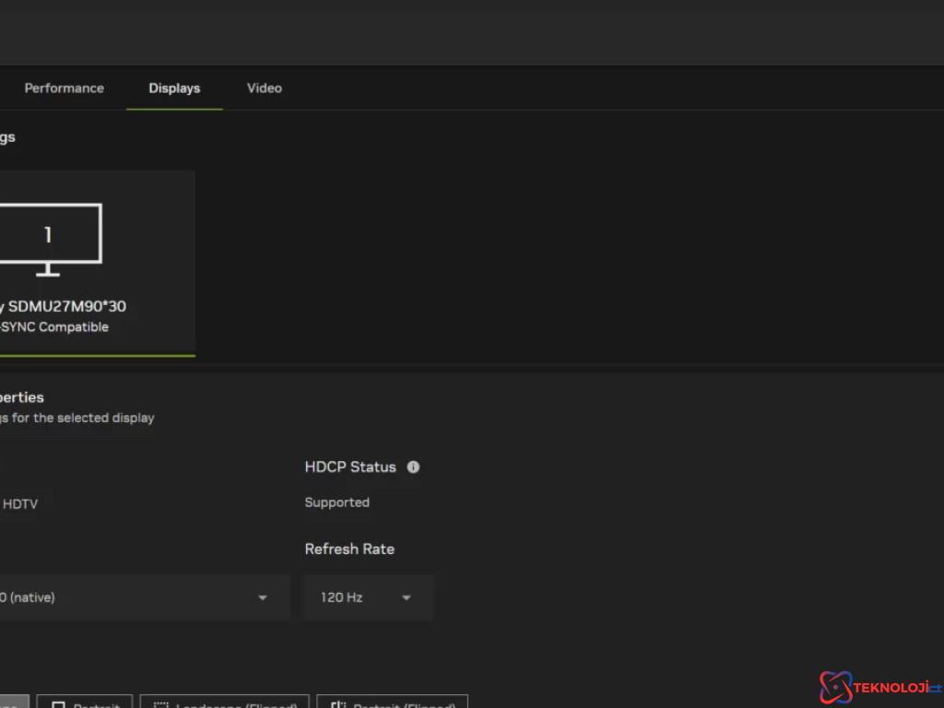Image resolution: width=944 pixels, height=708 pixels.
Task: Select the SDMU27M90*30 display card
Action: (97, 263)
